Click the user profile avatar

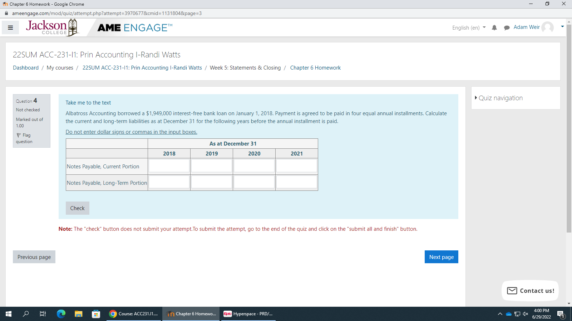coord(547,27)
